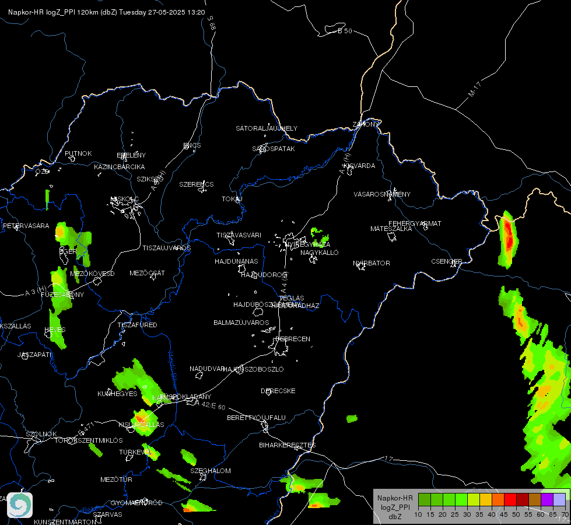
Task: Click the MISKOLC city label
Action: pyautogui.click(x=125, y=199)
